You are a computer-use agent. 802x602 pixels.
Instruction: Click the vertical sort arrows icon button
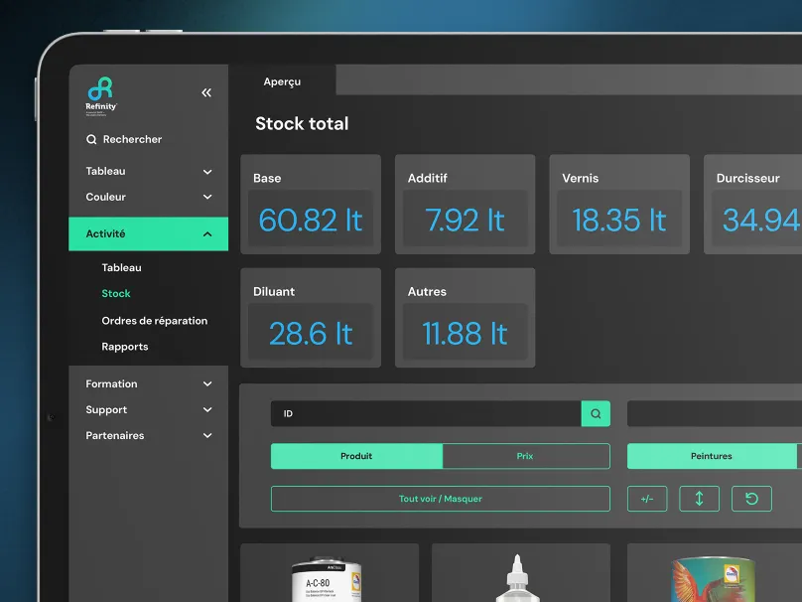pyautogui.click(x=699, y=499)
